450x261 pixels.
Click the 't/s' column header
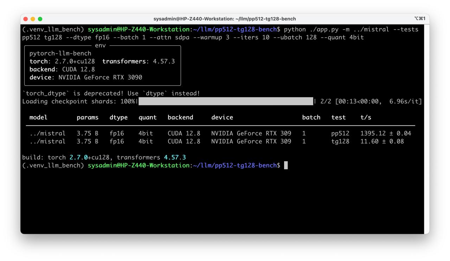click(366, 117)
